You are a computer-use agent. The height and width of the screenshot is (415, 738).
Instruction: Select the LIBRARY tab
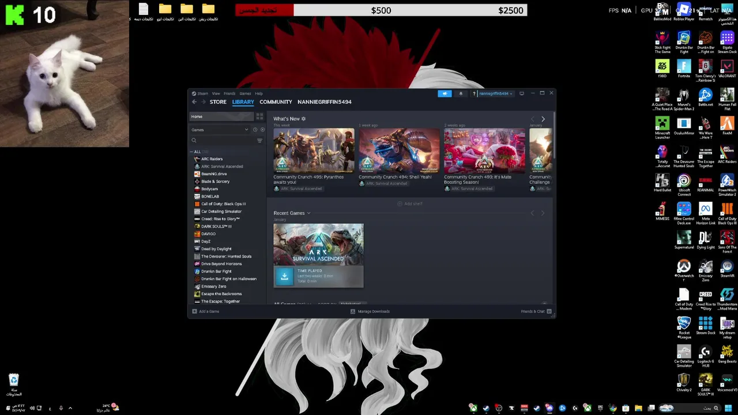tap(243, 102)
